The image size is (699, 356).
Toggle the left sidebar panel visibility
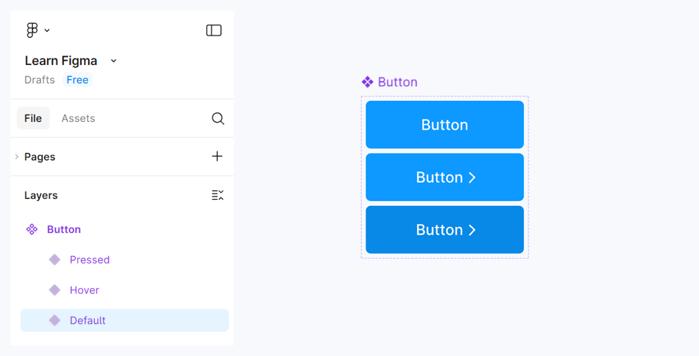pyautogui.click(x=214, y=29)
